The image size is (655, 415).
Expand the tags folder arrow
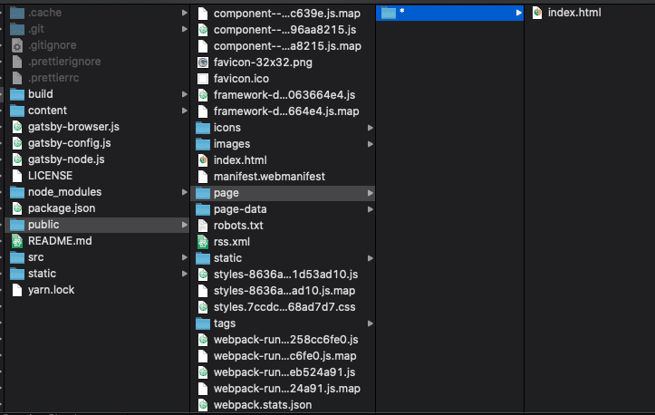370,323
